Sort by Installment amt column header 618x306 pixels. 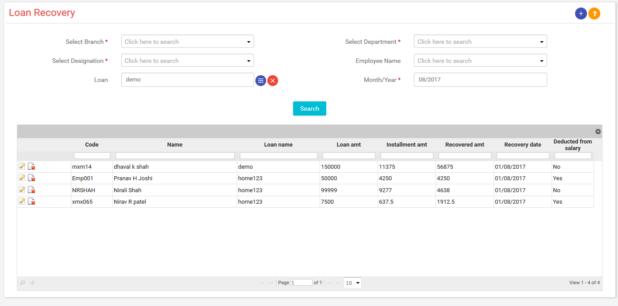(407, 145)
